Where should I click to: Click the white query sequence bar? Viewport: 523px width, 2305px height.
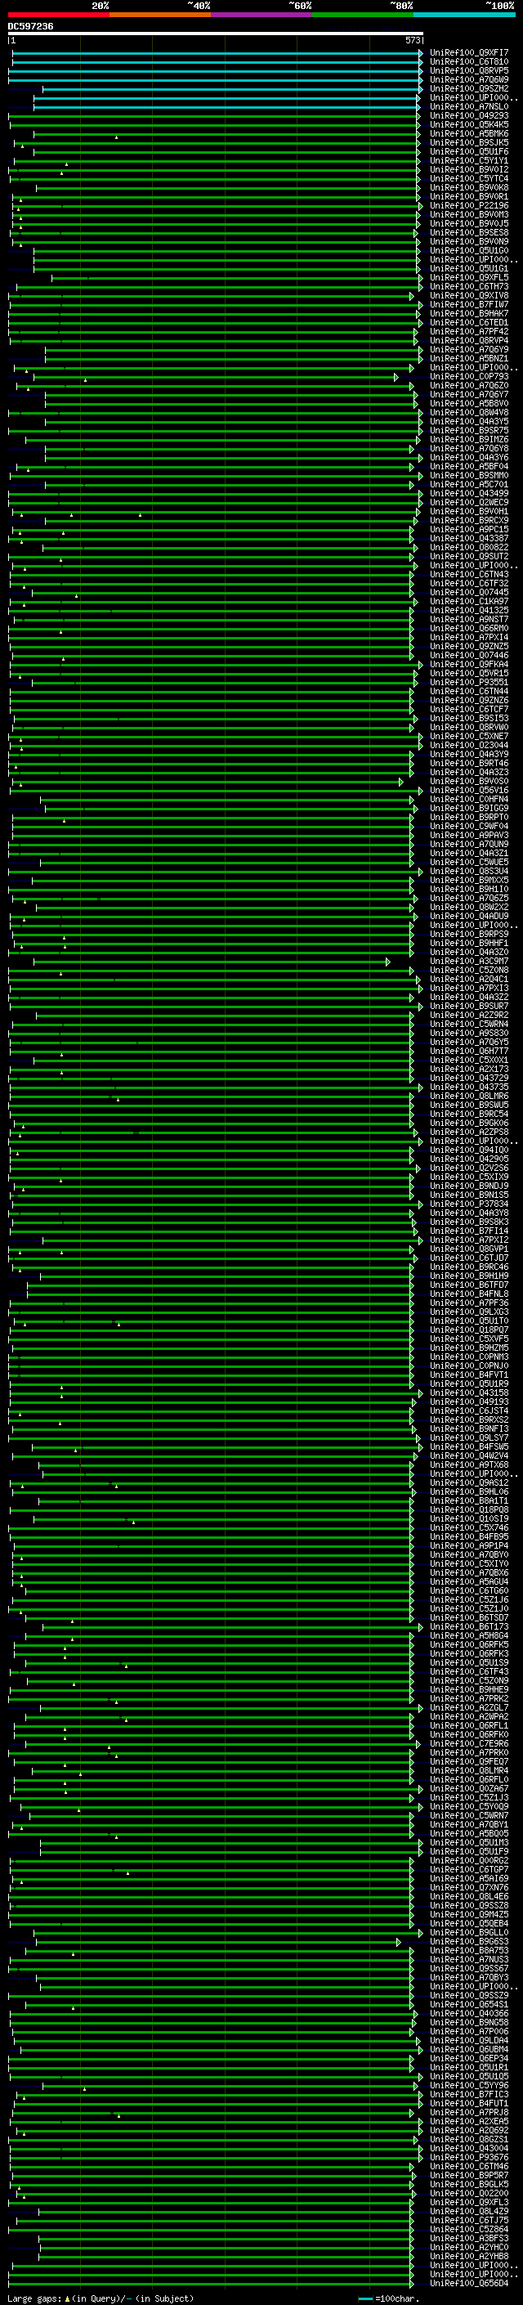point(216,33)
